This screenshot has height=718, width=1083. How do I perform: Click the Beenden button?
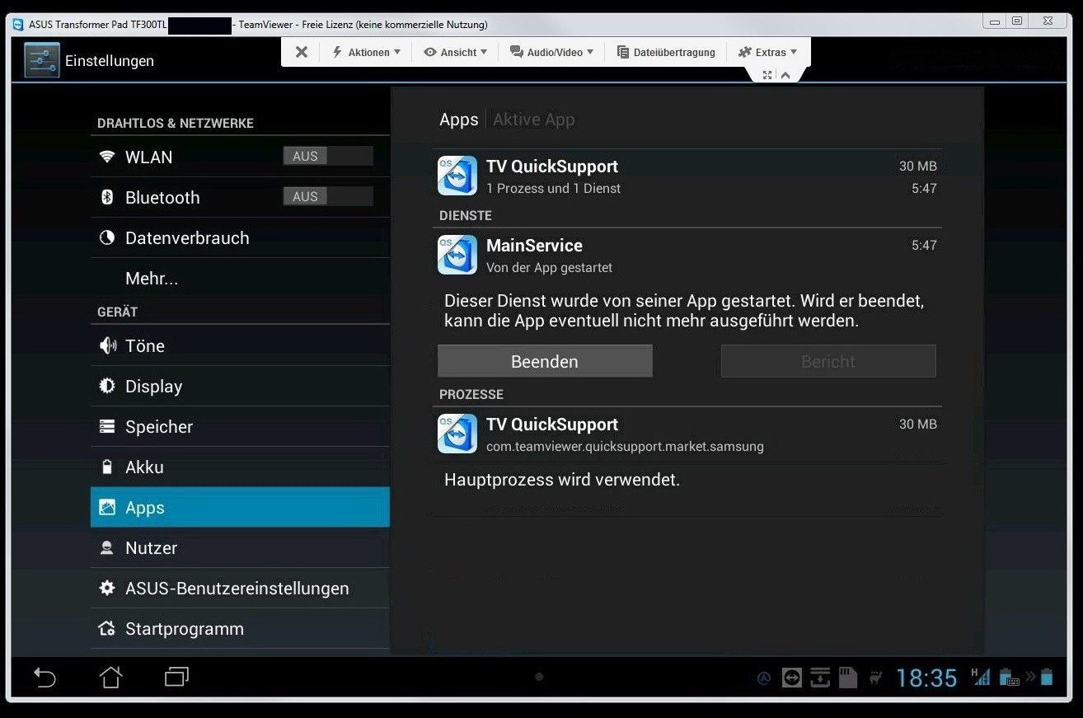(545, 361)
